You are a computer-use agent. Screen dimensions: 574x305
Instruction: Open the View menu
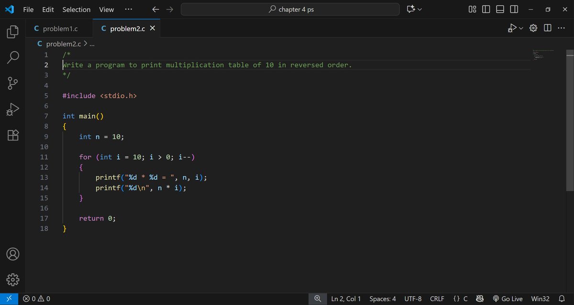coord(106,9)
